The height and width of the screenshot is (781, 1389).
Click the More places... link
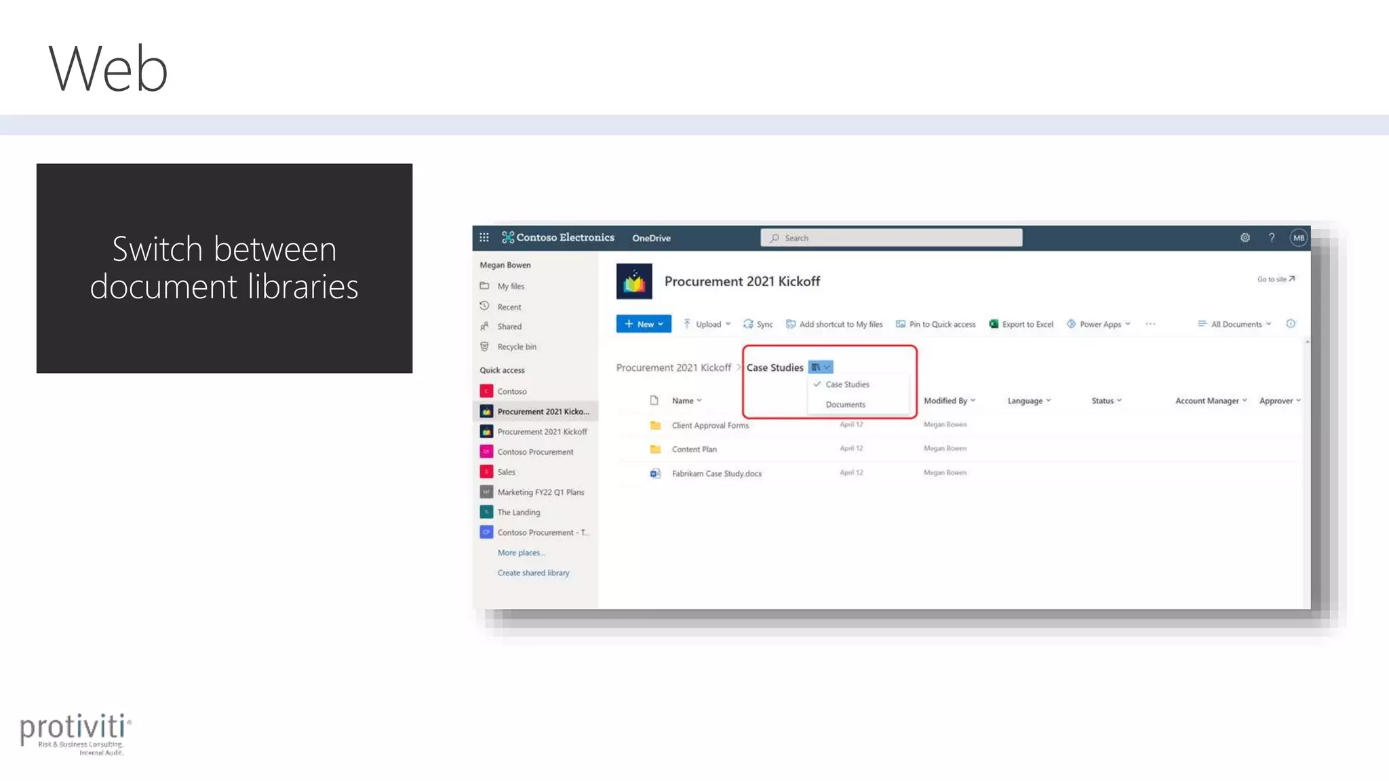pyautogui.click(x=521, y=553)
